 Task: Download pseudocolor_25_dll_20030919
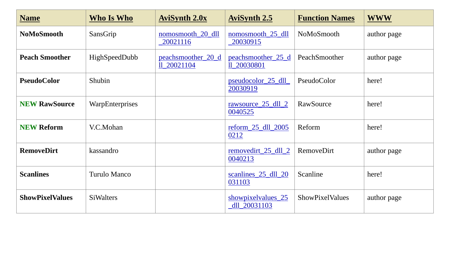tap(259, 85)
